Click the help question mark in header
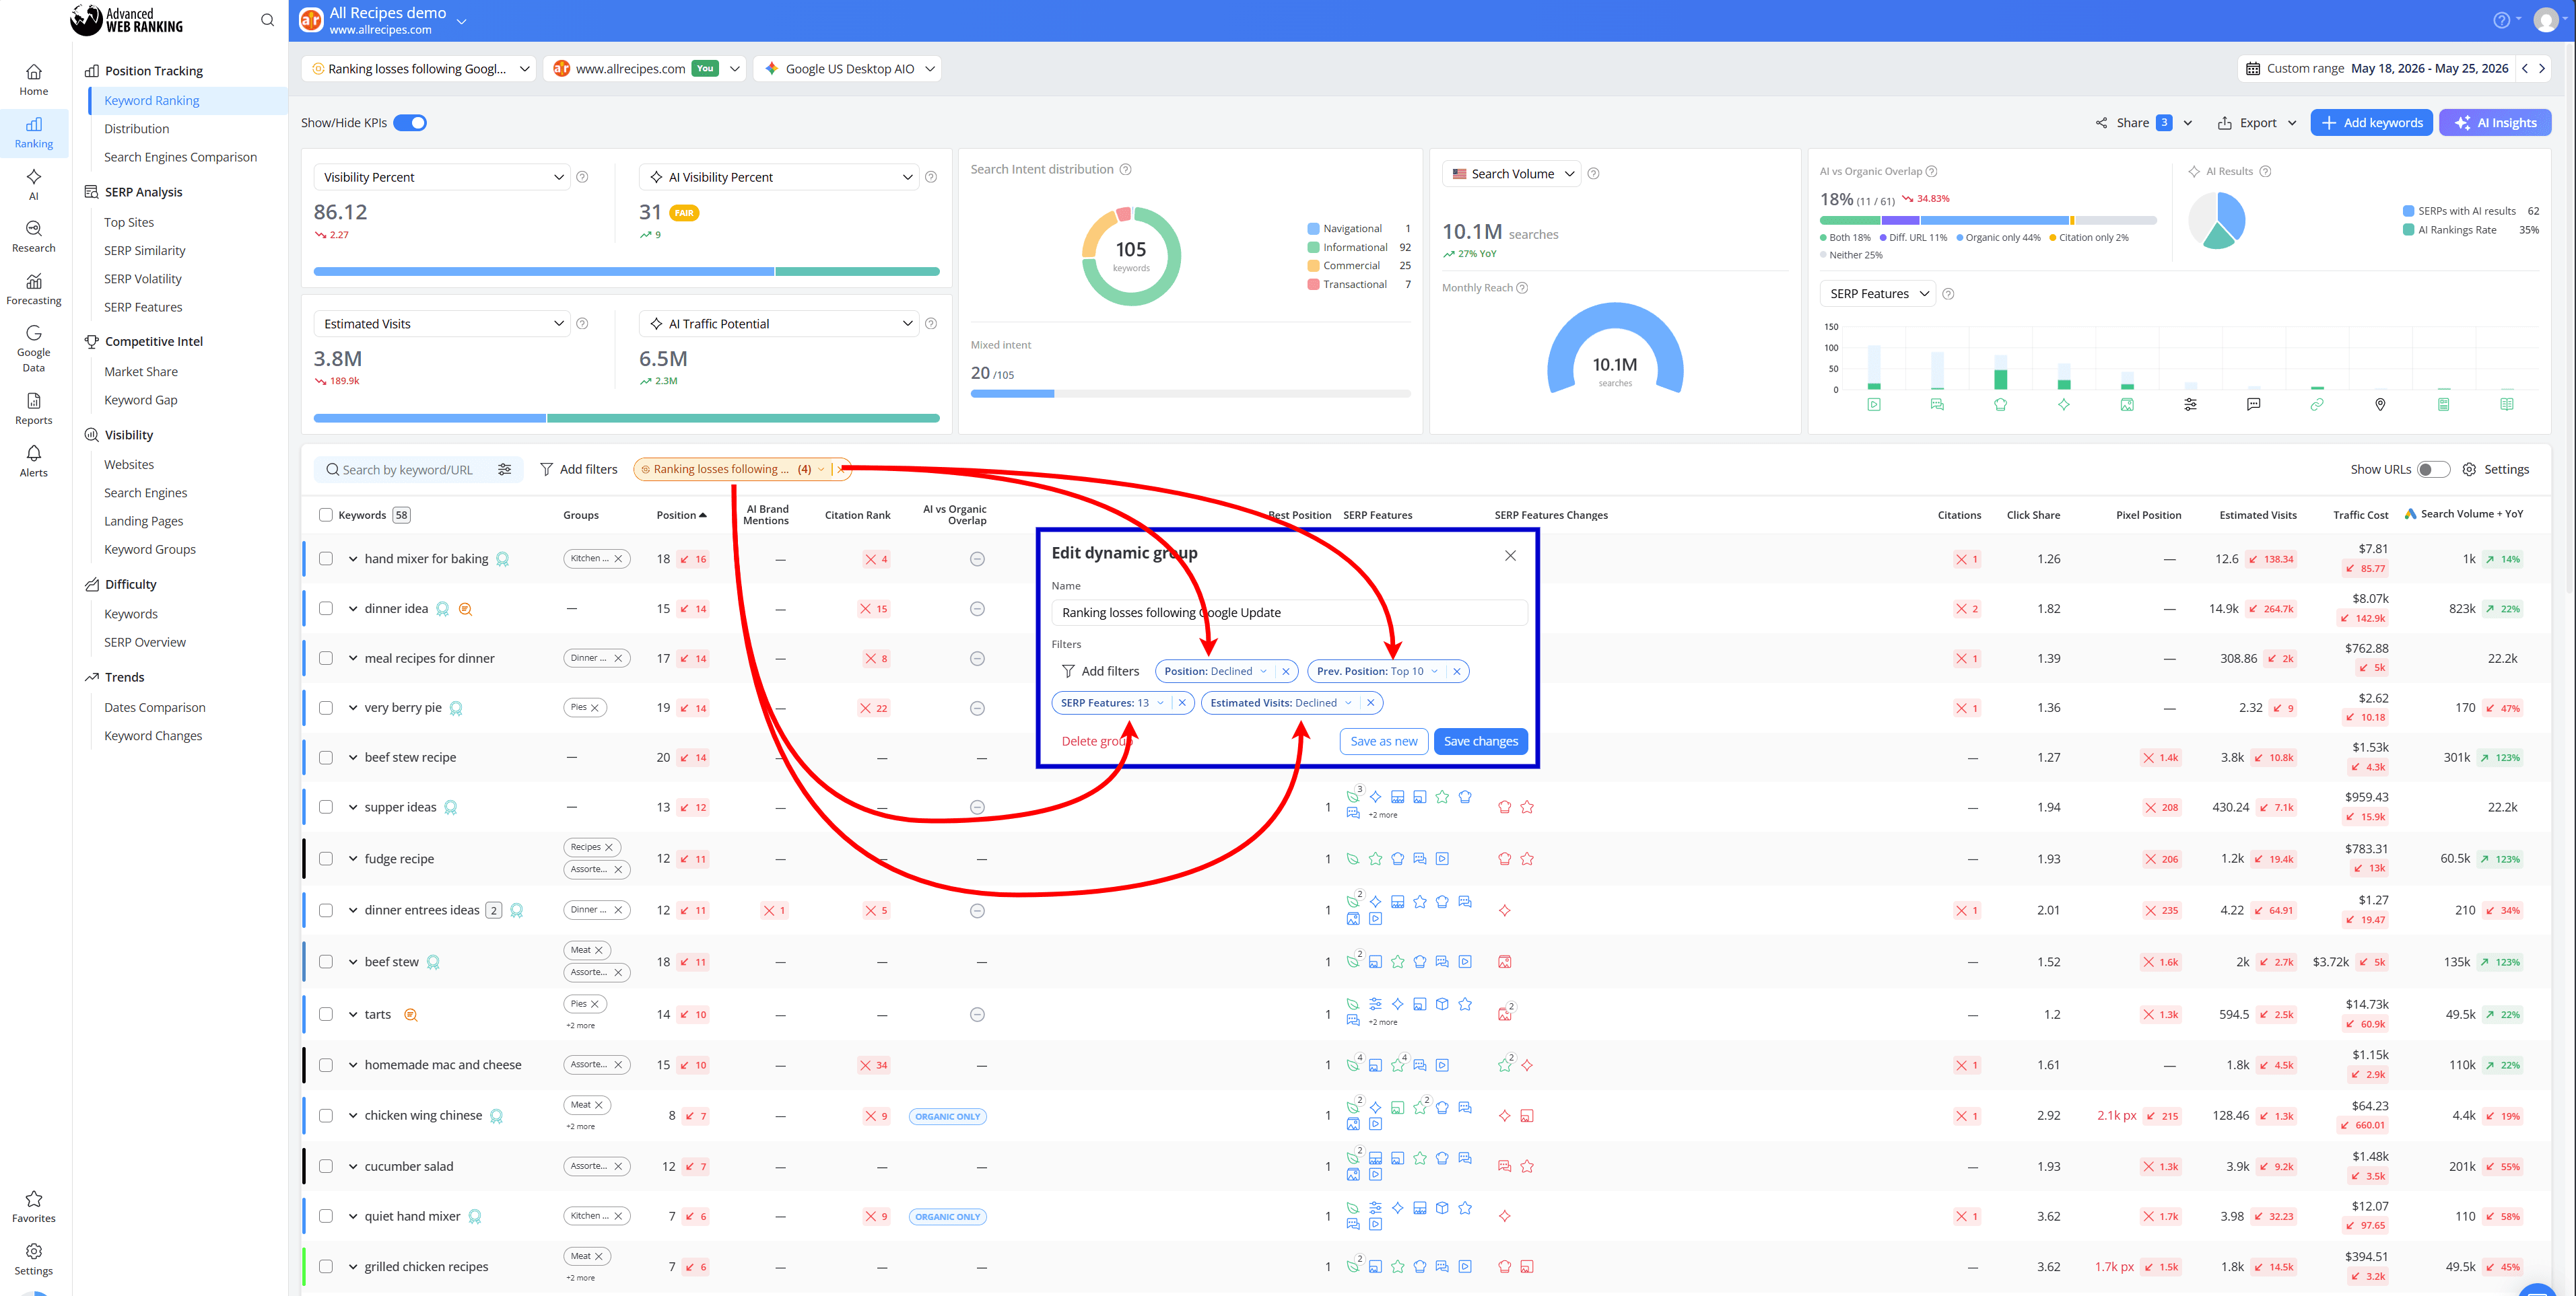 pyautogui.click(x=2501, y=20)
